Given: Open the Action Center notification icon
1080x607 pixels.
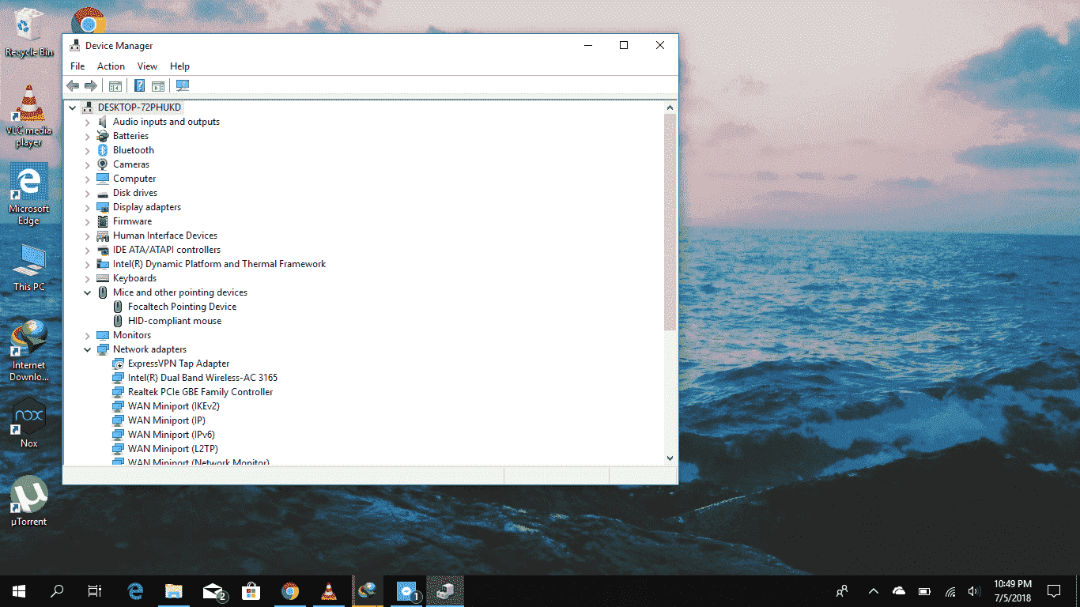Looking at the screenshot, I should click(1054, 590).
